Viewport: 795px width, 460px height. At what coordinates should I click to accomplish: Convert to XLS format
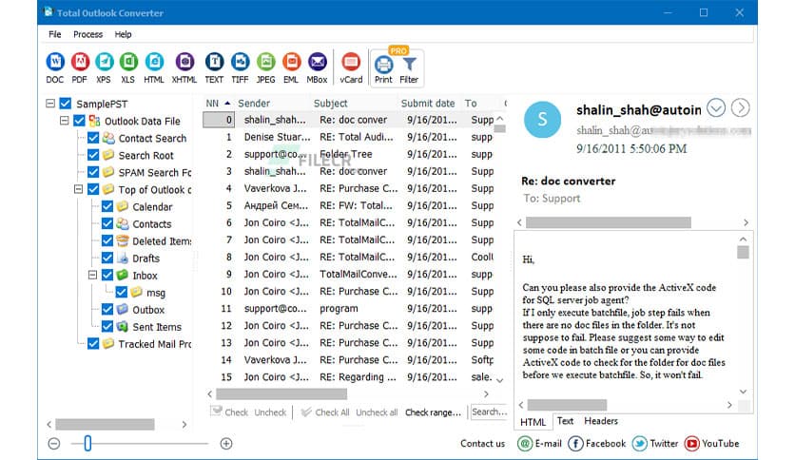click(x=128, y=67)
